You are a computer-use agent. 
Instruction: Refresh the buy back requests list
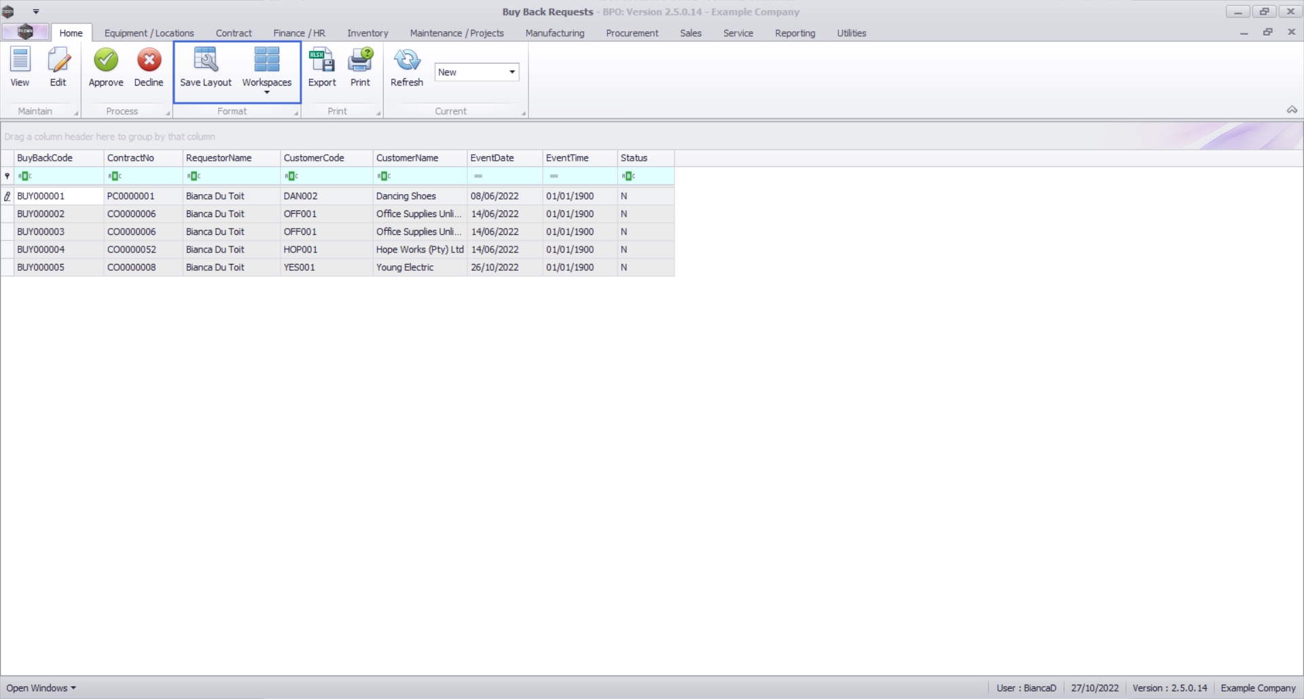pyautogui.click(x=407, y=67)
